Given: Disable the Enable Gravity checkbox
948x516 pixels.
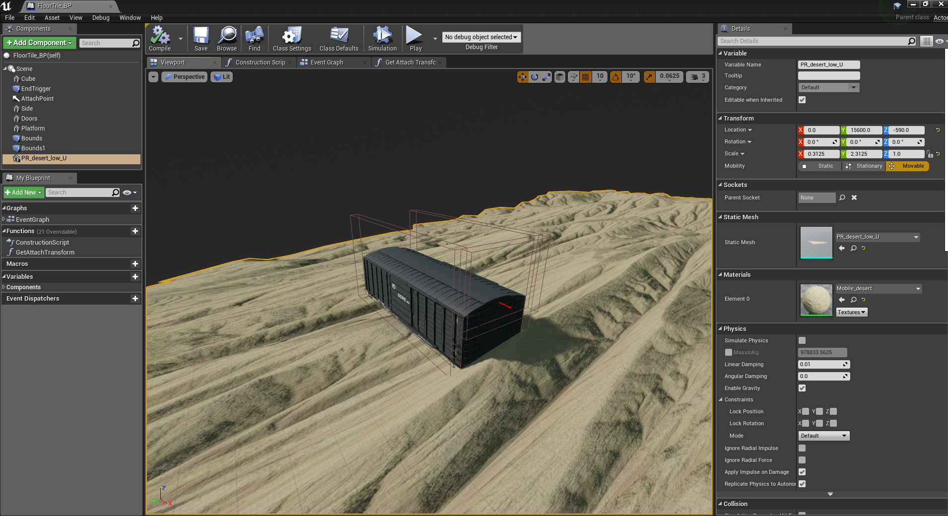Looking at the screenshot, I should point(802,388).
